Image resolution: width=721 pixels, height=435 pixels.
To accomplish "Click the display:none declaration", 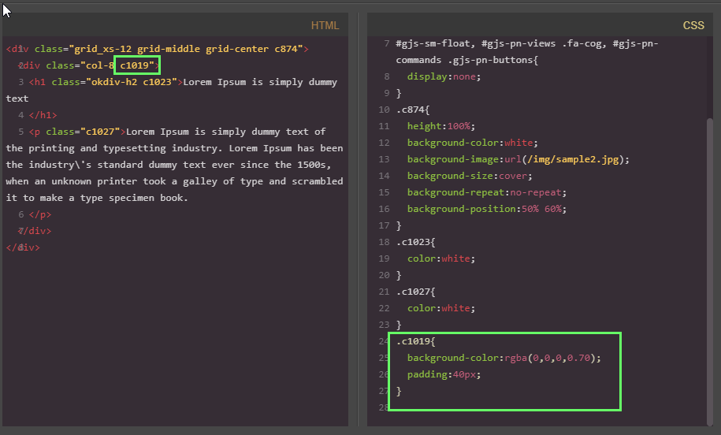I will click(444, 76).
